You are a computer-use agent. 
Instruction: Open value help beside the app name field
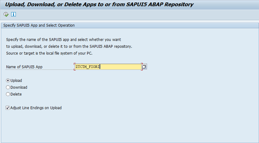pyautogui.click(x=144, y=67)
